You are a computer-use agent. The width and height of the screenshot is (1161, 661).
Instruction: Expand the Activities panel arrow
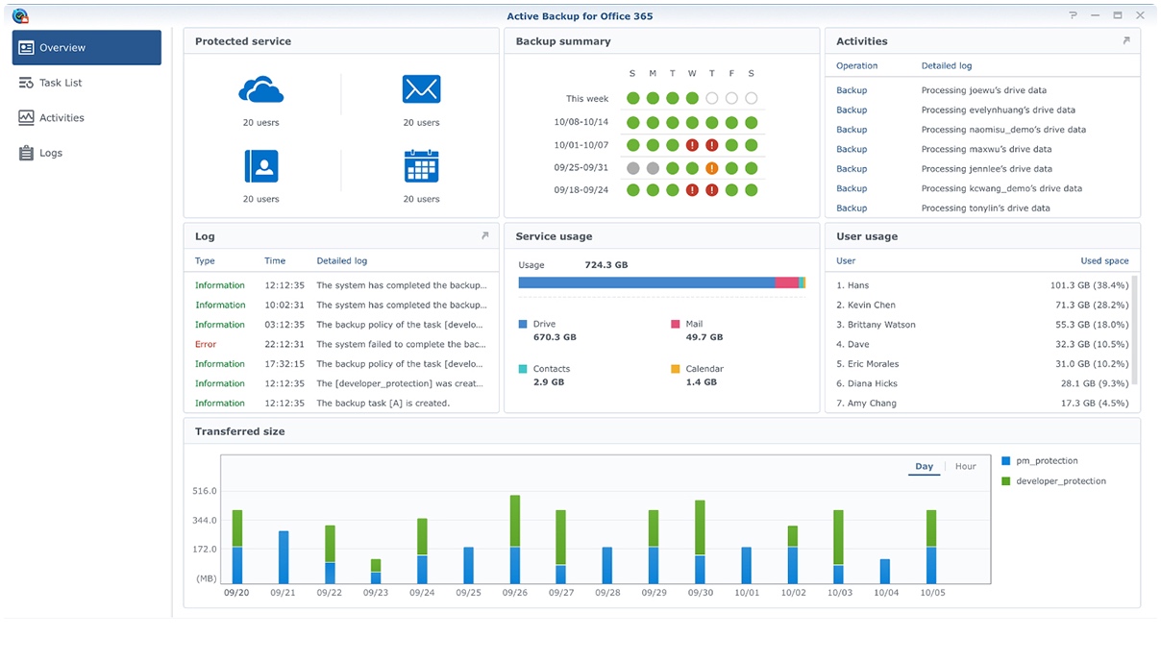(1126, 41)
